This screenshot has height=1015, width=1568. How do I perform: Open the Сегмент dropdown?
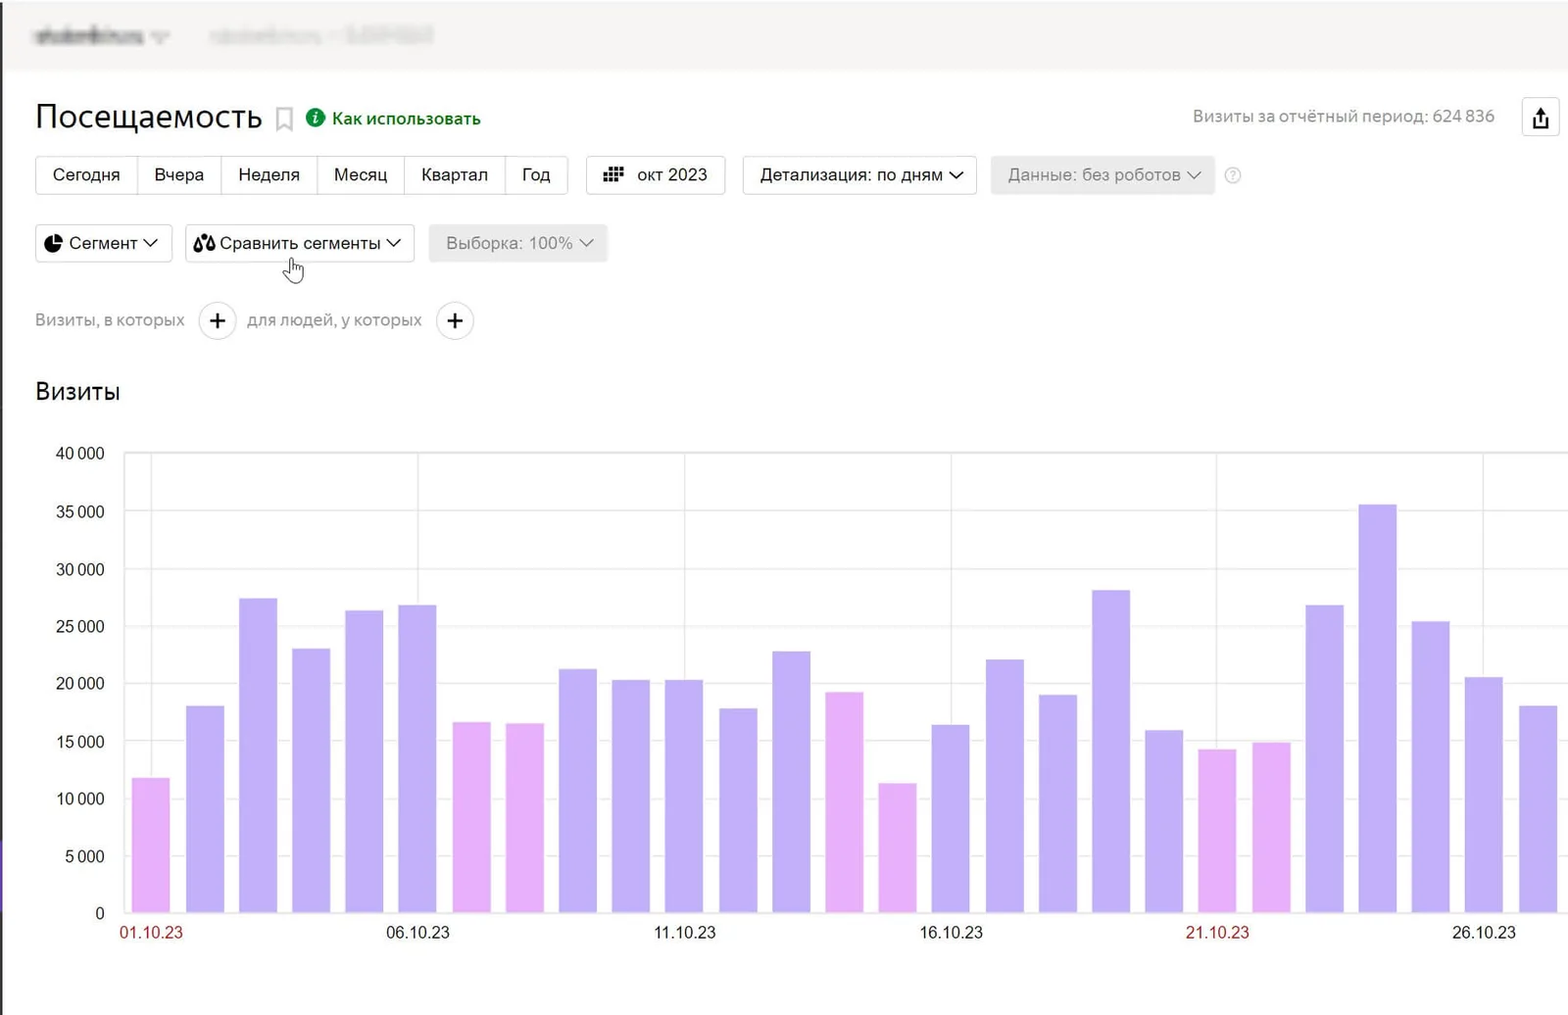point(104,243)
